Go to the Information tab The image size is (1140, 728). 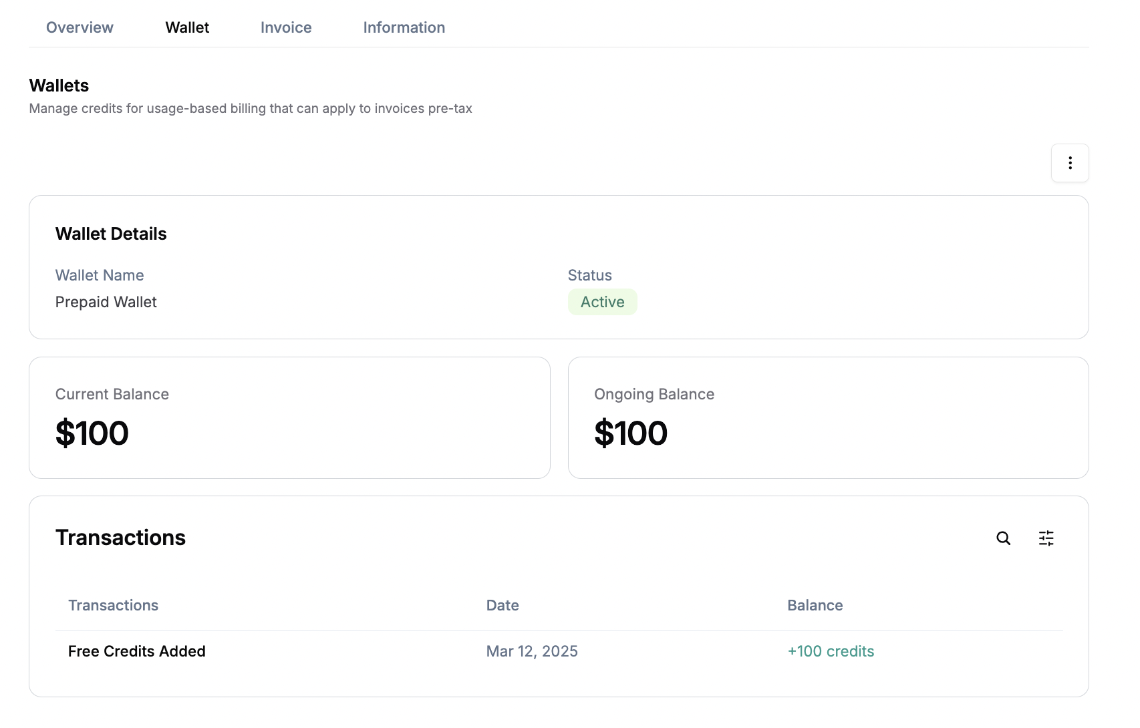pos(404,27)
